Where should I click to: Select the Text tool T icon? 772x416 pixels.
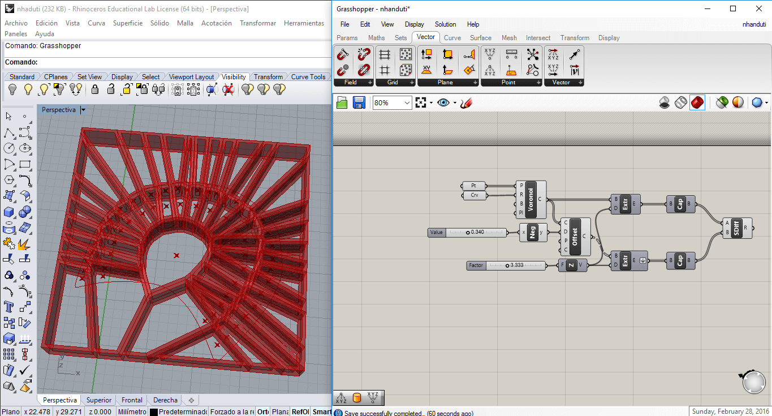[9, 307]
